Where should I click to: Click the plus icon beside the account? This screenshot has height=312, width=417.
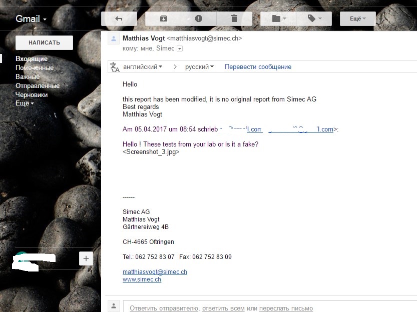pyautogui.click(x=86, y=258)
